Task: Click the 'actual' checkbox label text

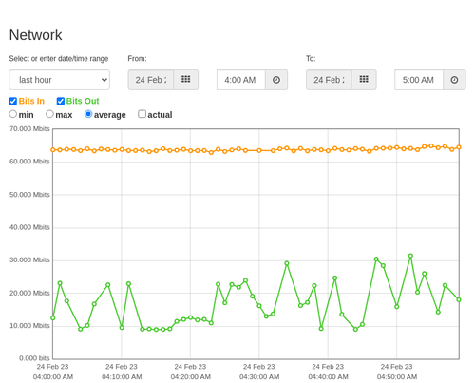Action: pyautogui.click(x=160, y=115)
